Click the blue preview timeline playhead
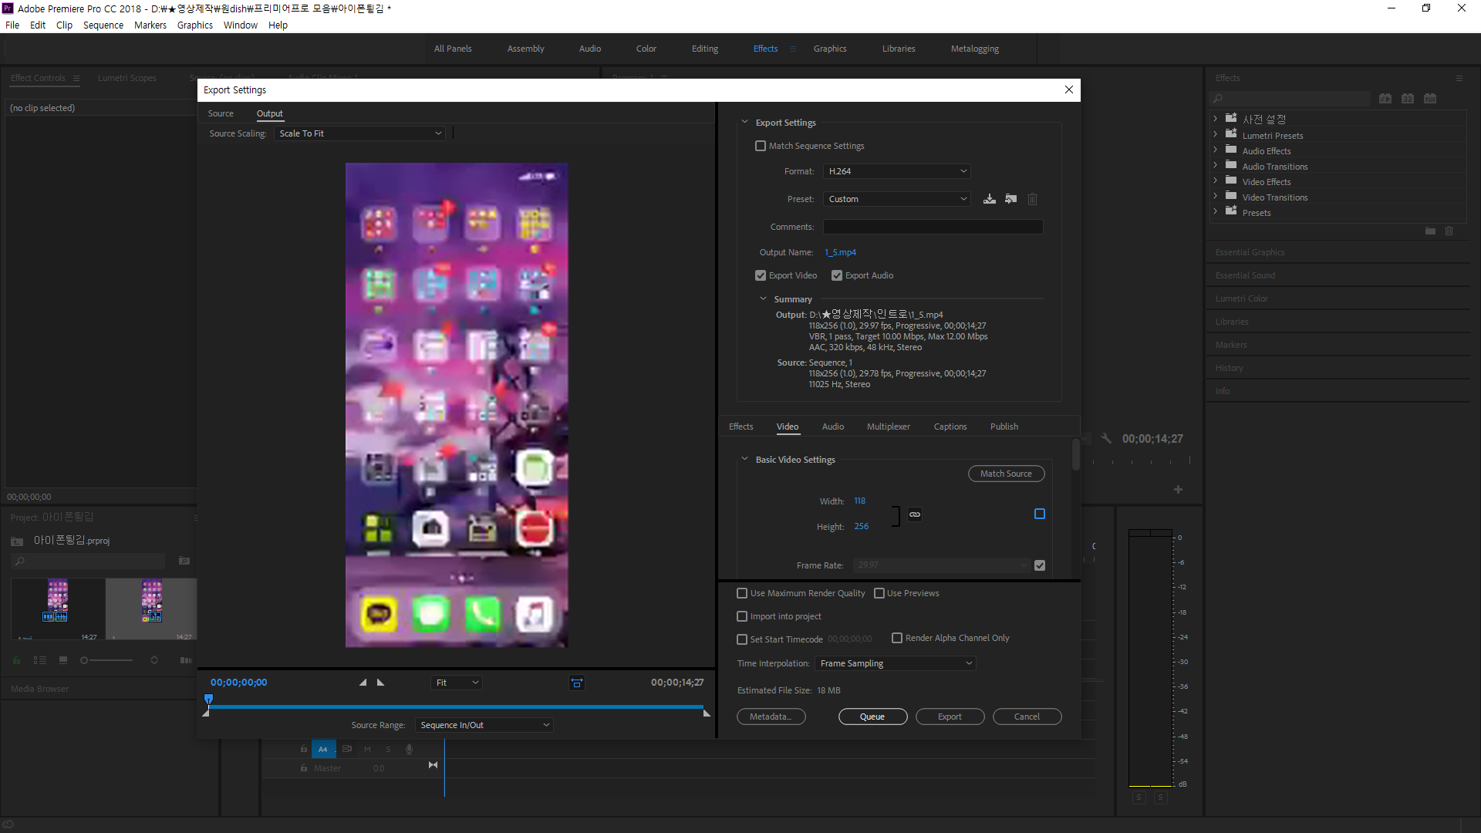Screen dimensions: 1481x833 tap(208, 699)
